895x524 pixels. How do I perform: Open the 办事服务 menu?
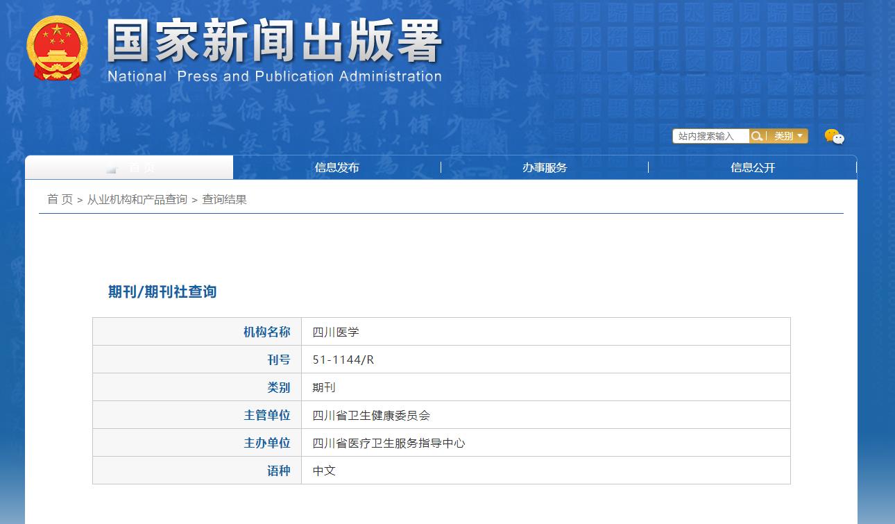[545, 167]
